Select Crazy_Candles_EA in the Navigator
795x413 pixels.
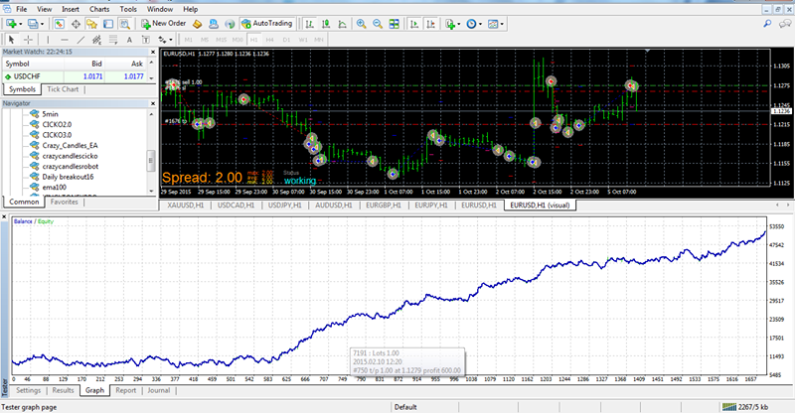(x=70, y=145)
